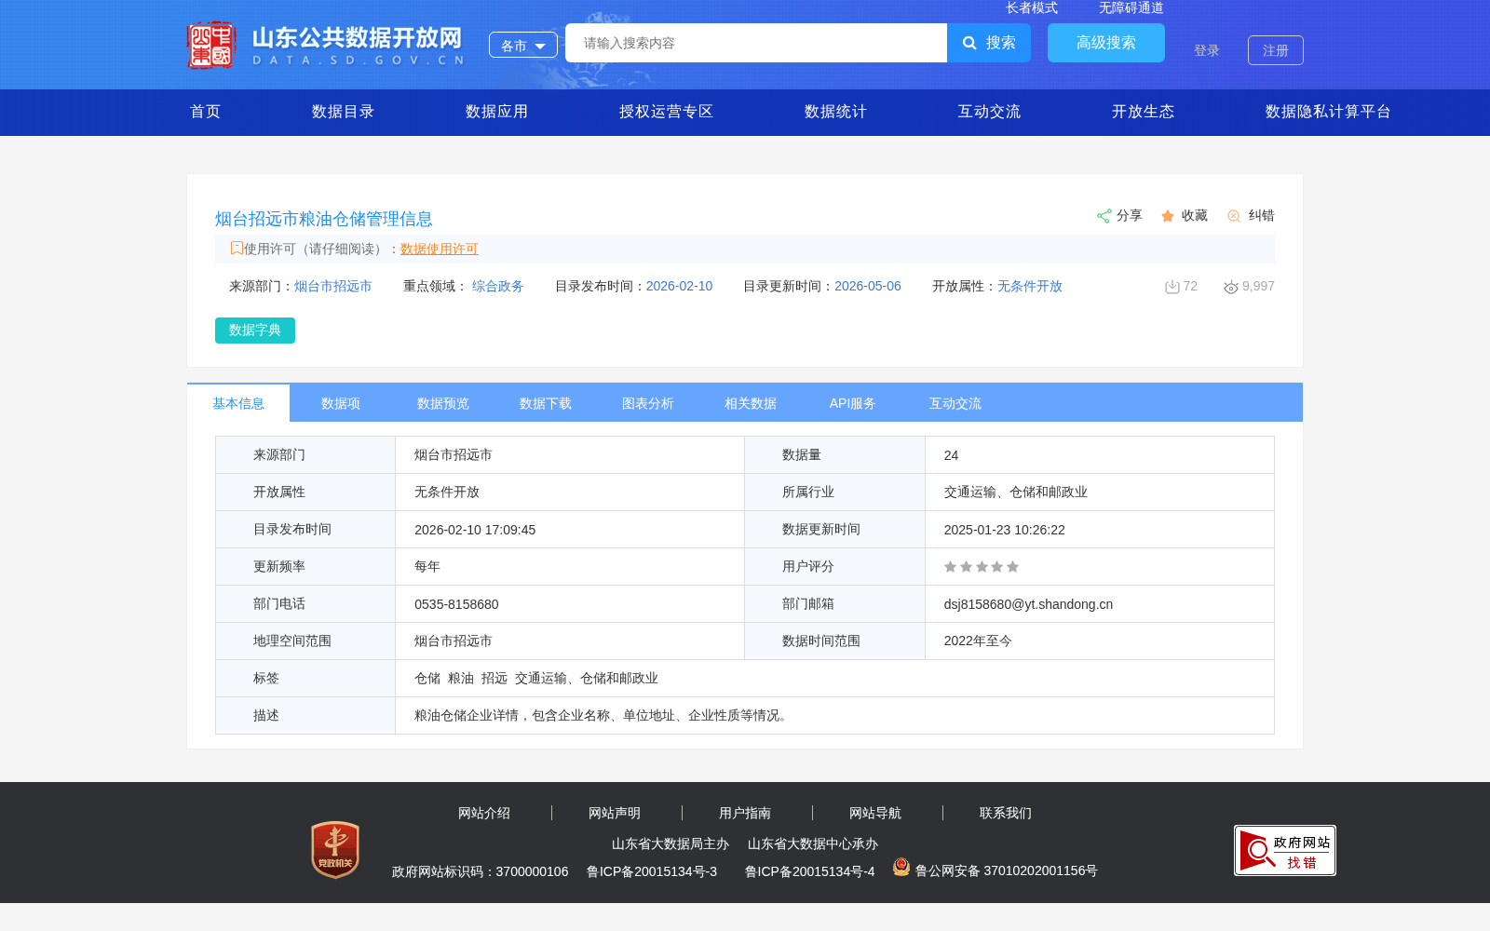Image resolution: width=1490 pixels, height=931 pixels.
Task: Click the 纠错 error-report icon
Action: coord(1234,216)
